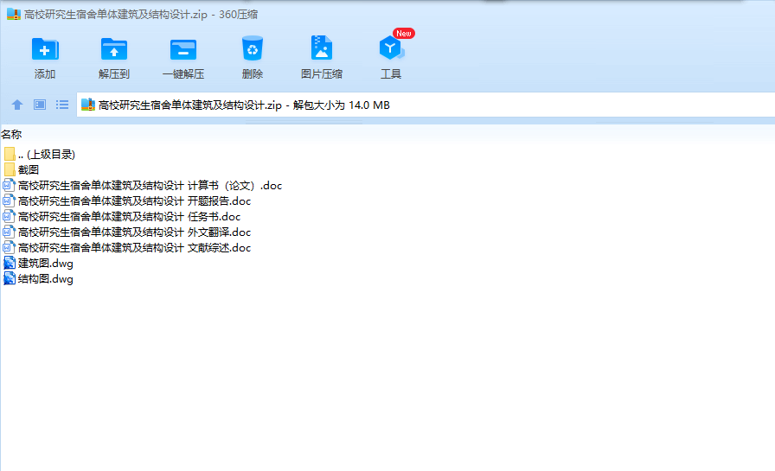Select the 截图 folder
775x471 pixels.
22,170
